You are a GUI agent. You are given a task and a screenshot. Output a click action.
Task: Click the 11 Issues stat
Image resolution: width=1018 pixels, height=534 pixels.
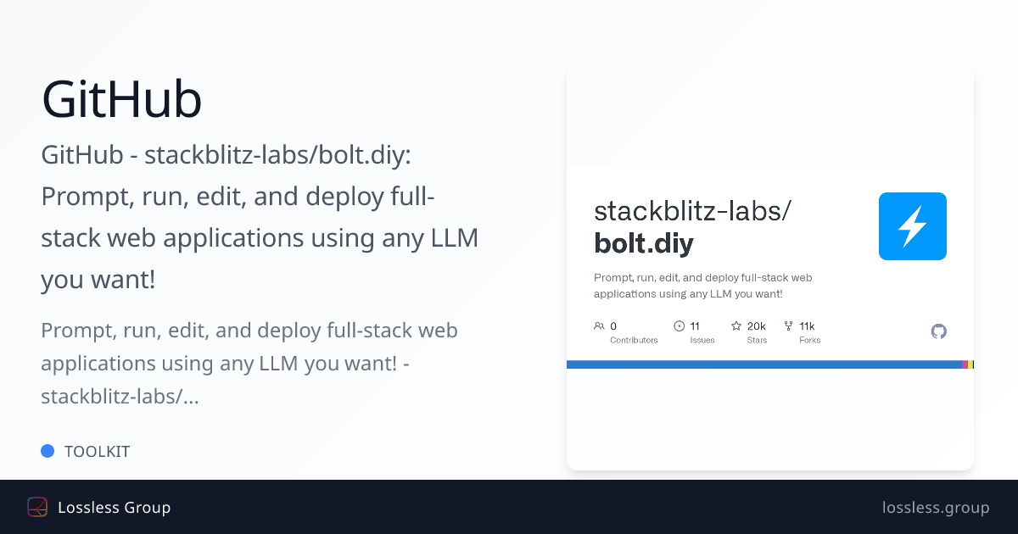click(695, 332)
